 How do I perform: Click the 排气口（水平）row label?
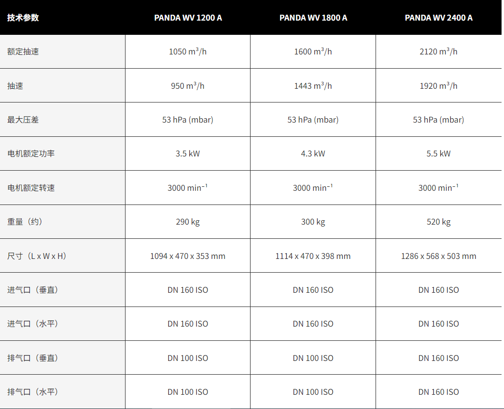click(62, 392)
